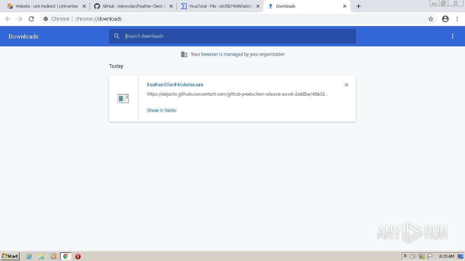Go back with the browser back arrow

click(8, 19)
